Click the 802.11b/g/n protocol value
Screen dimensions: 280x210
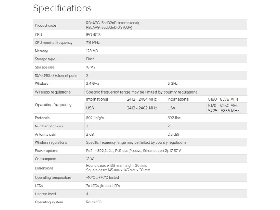point(95,118)
